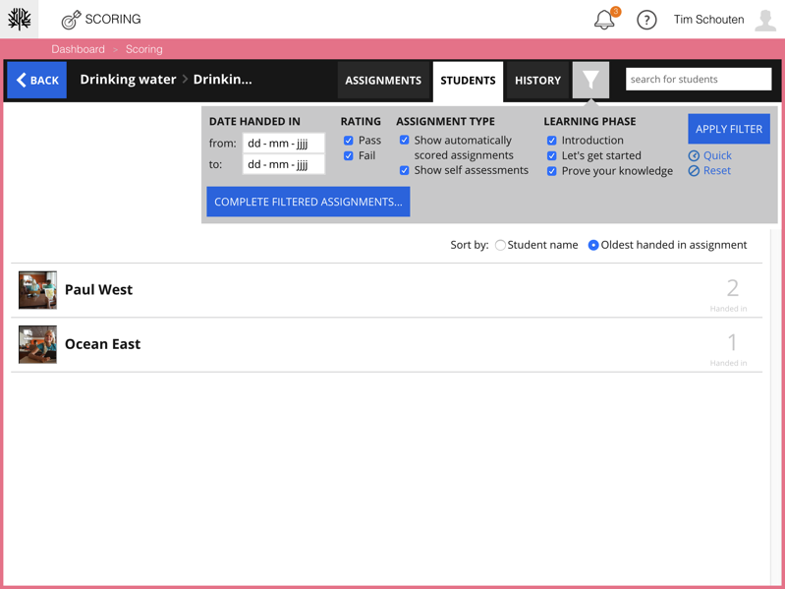Uncheck the Fail rating checkbox

click(x=349, y=155)
